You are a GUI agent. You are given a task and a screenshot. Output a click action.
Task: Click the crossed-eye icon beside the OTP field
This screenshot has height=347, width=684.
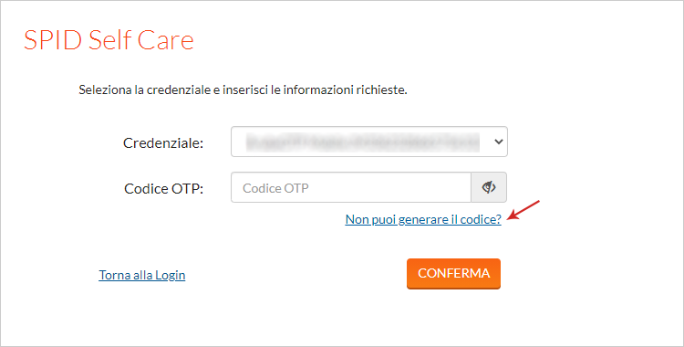(489, 187)
